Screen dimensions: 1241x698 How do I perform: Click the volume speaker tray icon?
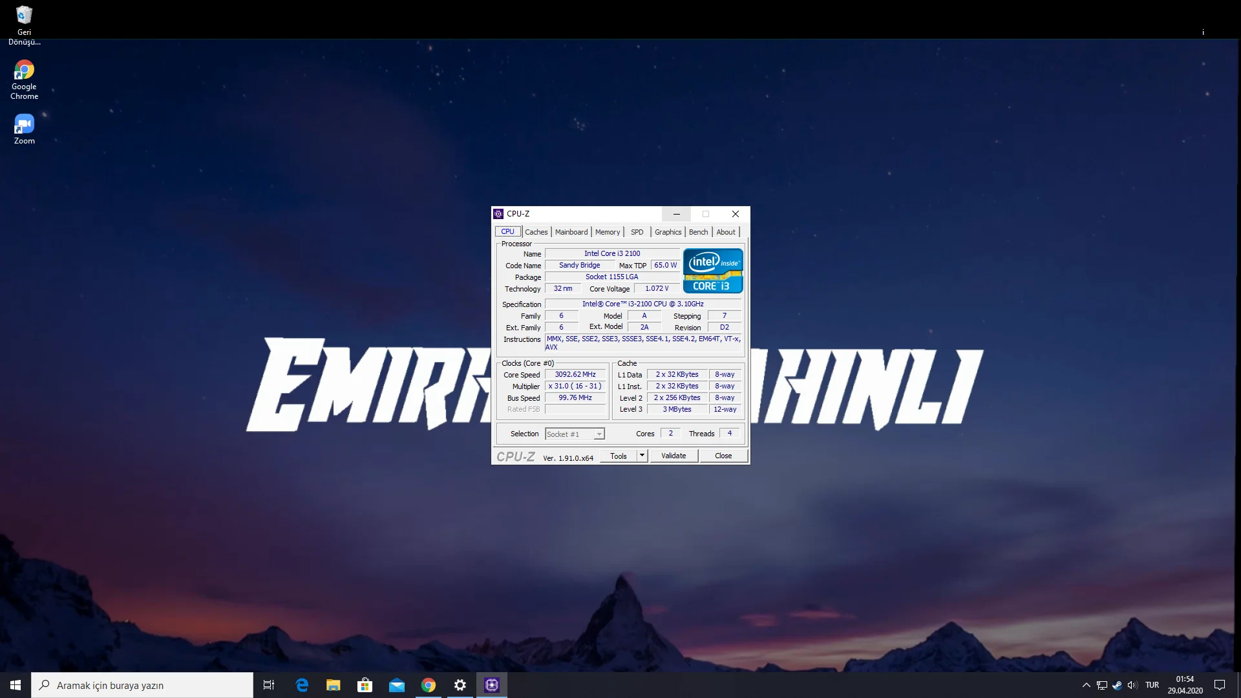click(1132, 685)
